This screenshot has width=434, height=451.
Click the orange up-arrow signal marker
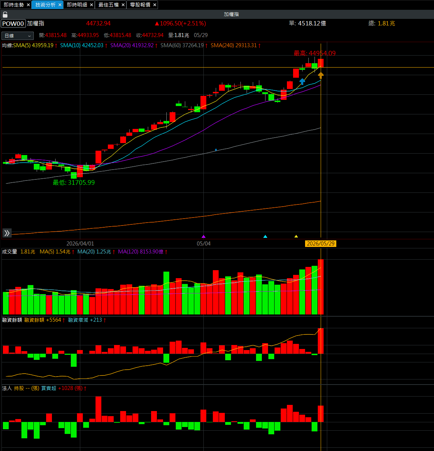(321, 75)
